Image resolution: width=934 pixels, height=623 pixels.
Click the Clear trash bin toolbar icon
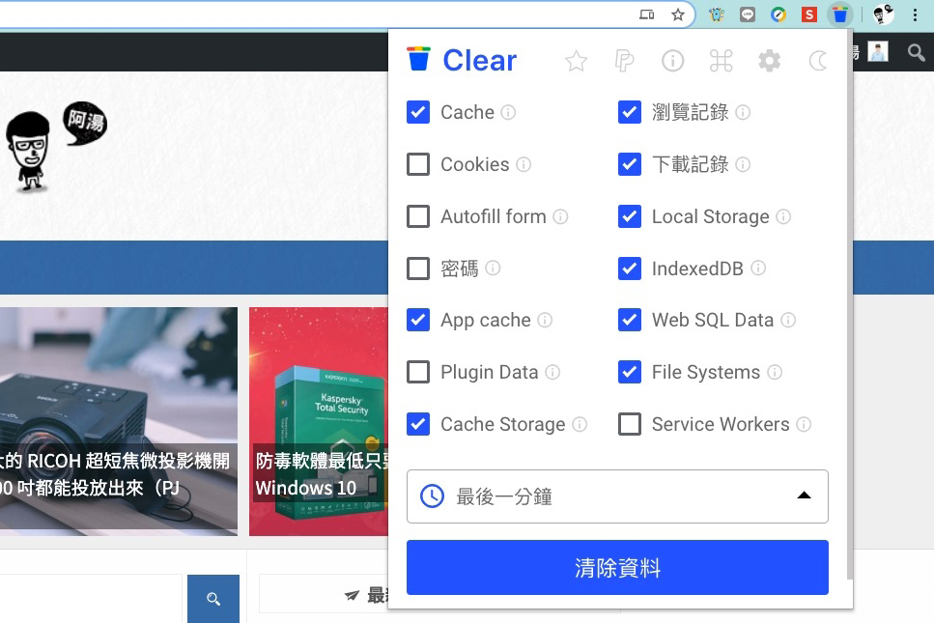point(839,14)
